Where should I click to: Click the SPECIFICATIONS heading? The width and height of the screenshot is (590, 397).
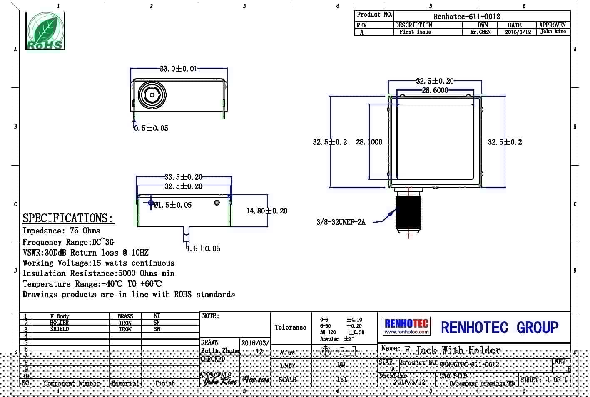pos(67,218)
